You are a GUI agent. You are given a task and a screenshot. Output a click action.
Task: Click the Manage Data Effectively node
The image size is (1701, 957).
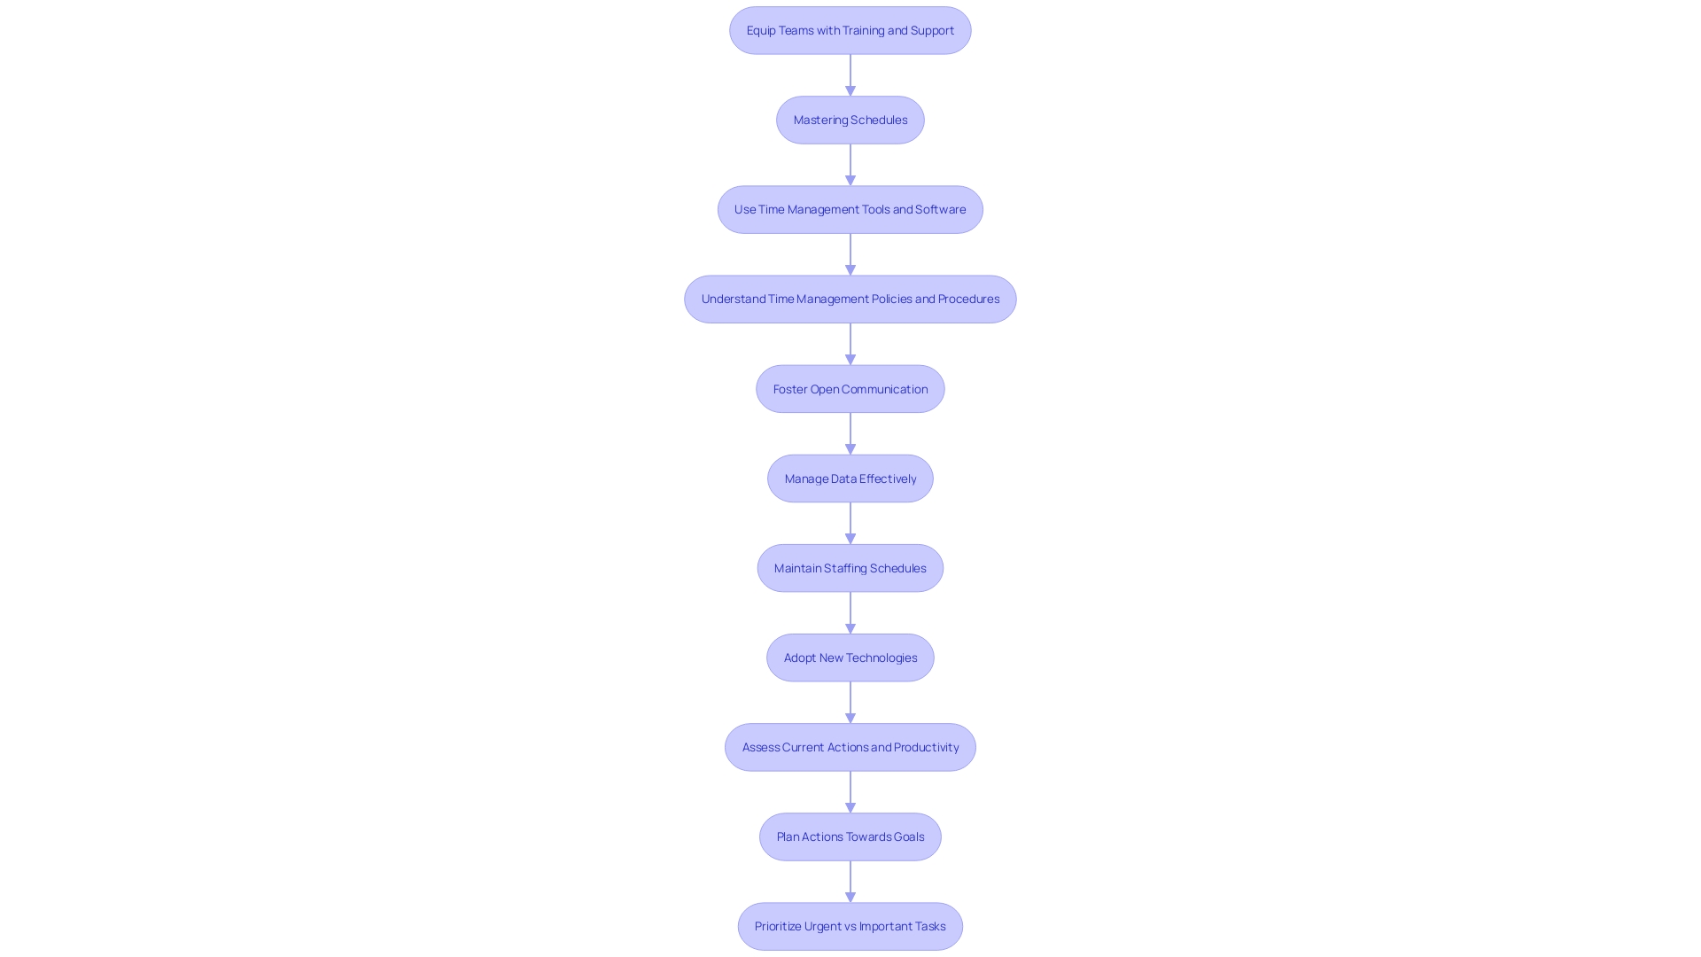coord(850,478)
